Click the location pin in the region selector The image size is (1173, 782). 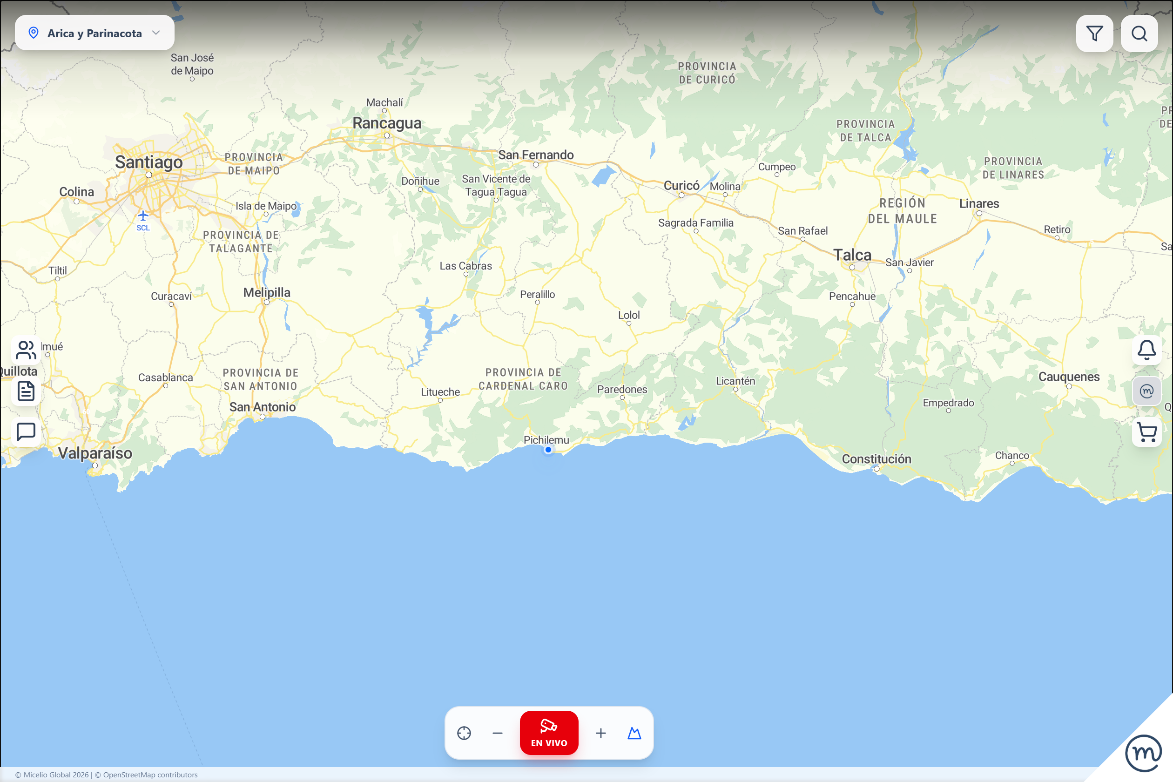point(34,33)
